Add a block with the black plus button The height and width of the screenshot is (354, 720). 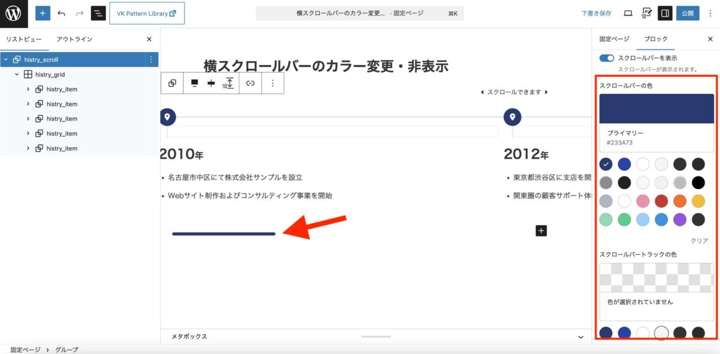[x=541, y=230]
